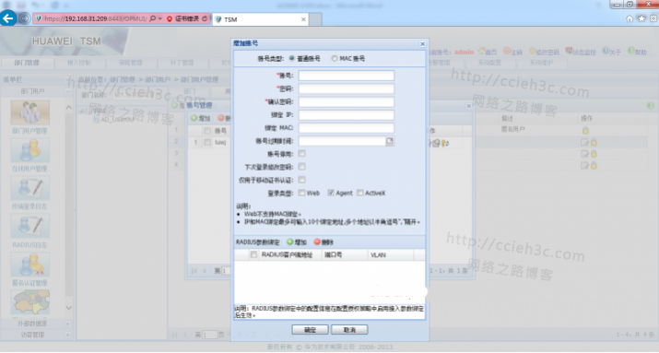Select MAC 账号 account type radio

[x=335, y=58]
